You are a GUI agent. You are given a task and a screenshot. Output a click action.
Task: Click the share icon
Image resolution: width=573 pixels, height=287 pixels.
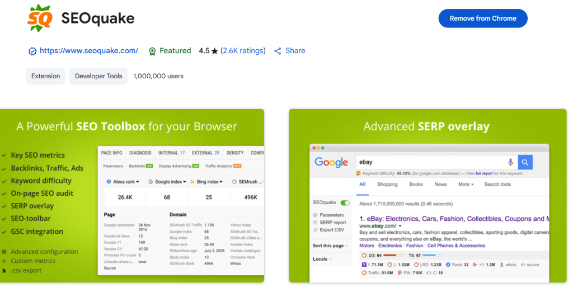point(278,51)
